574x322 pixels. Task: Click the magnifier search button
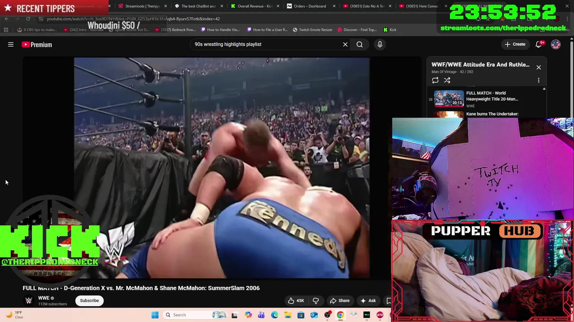tap(360, 44)
